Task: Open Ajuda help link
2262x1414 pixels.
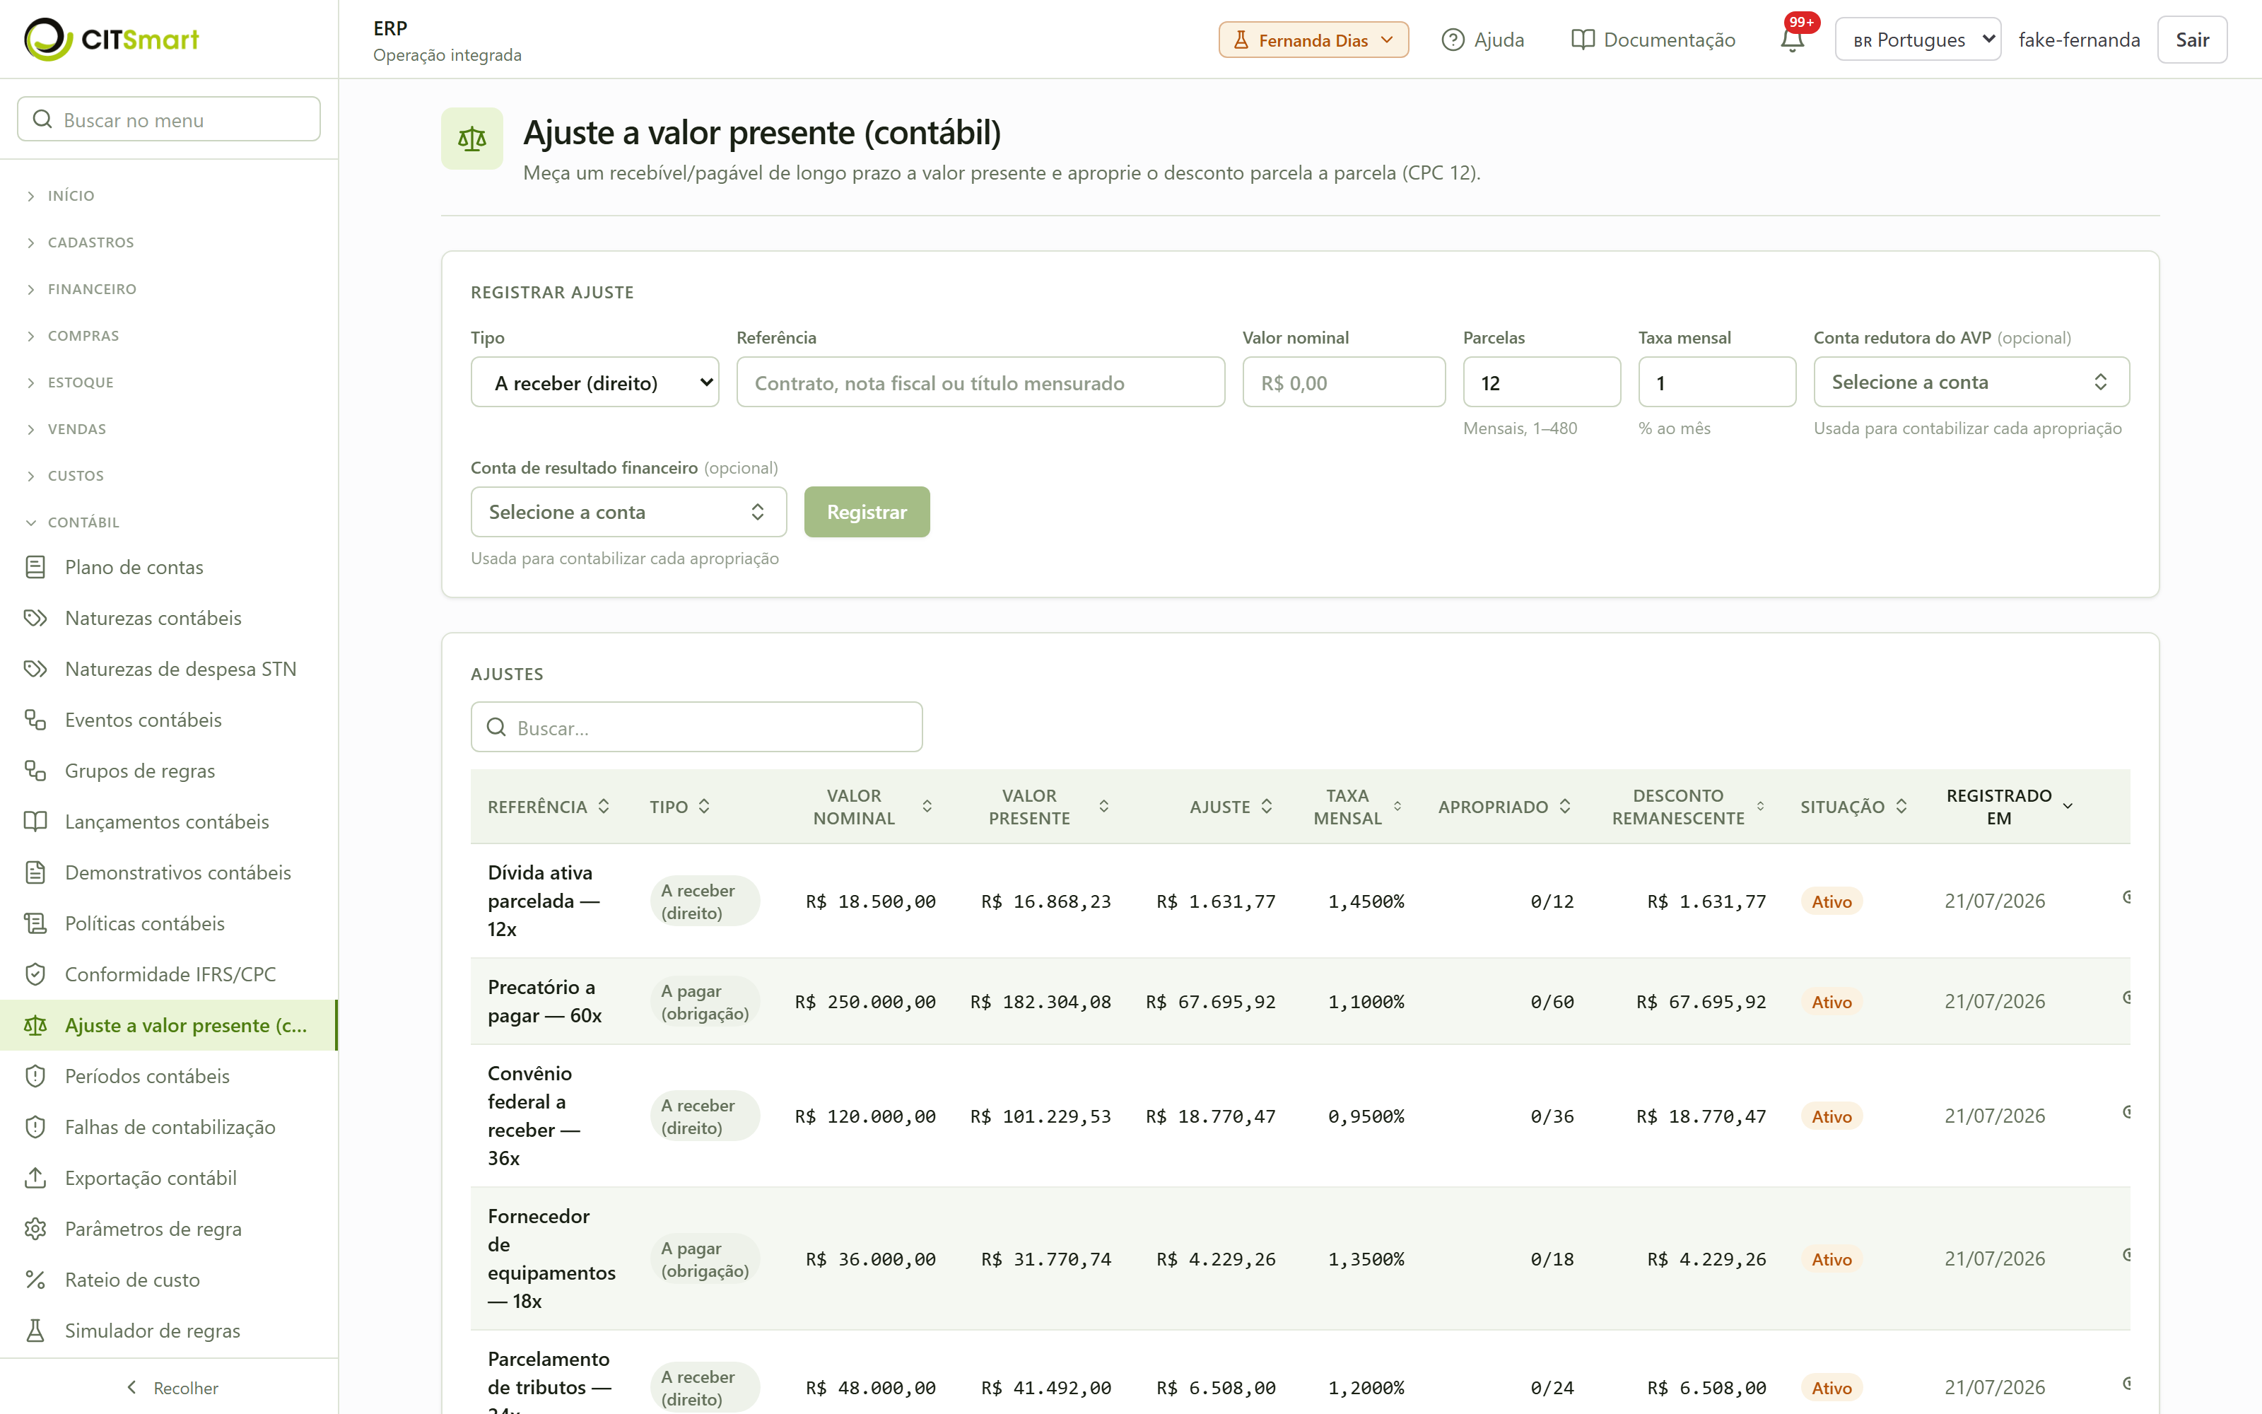Action: click(1482, 40)
